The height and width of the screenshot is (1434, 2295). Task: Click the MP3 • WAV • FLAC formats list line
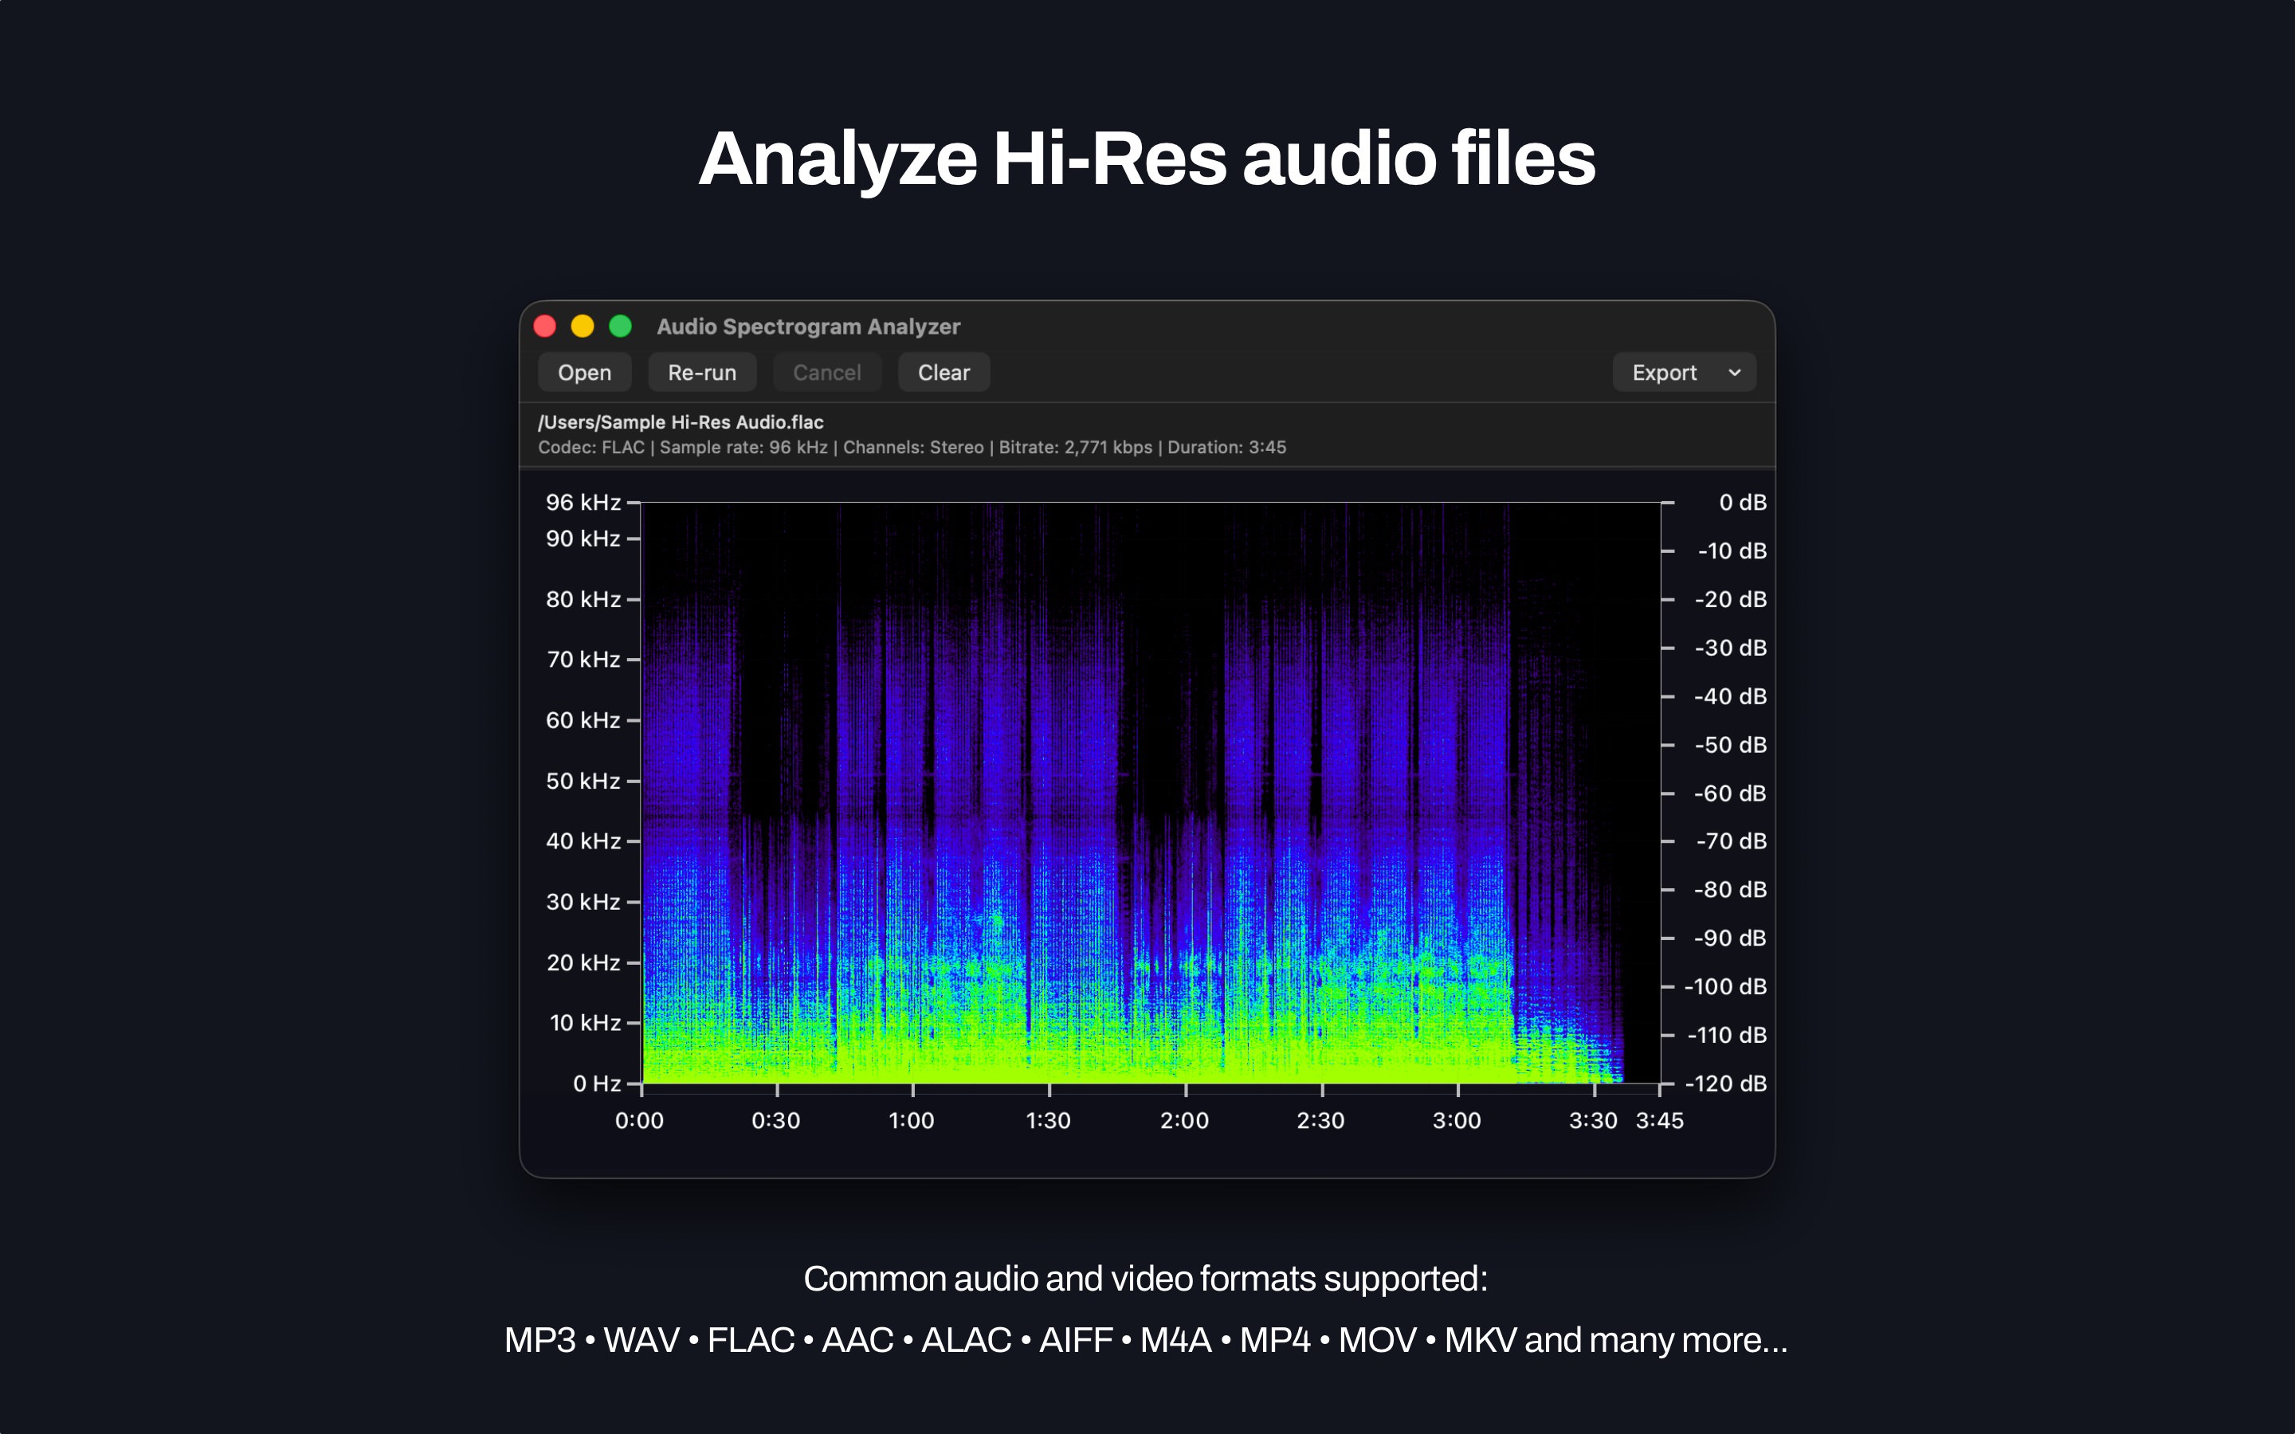click(x=1146, y=1340)
